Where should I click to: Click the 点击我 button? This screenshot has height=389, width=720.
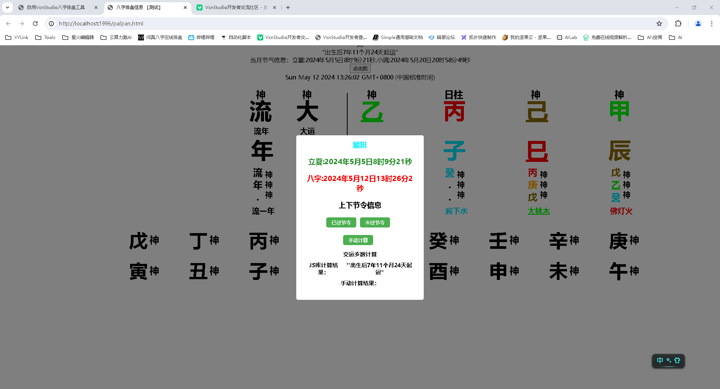[x=360, y=69]
